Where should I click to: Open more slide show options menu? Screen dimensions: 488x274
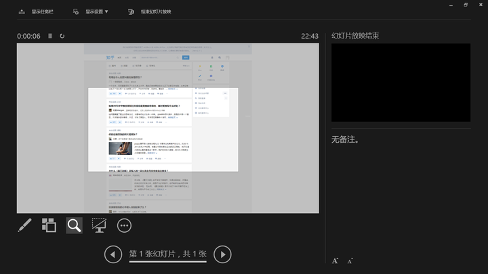(124, 225)
